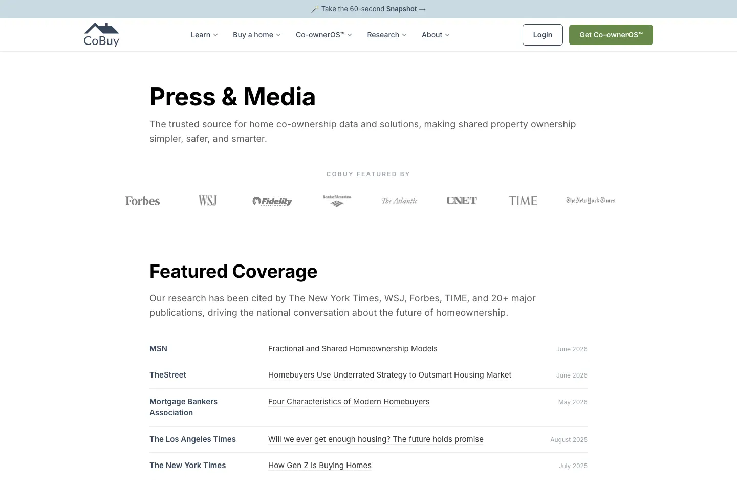Open Homebuyers Use Underrated Strategy article
This screenshot has width=737, height=486.
point(389,375)
